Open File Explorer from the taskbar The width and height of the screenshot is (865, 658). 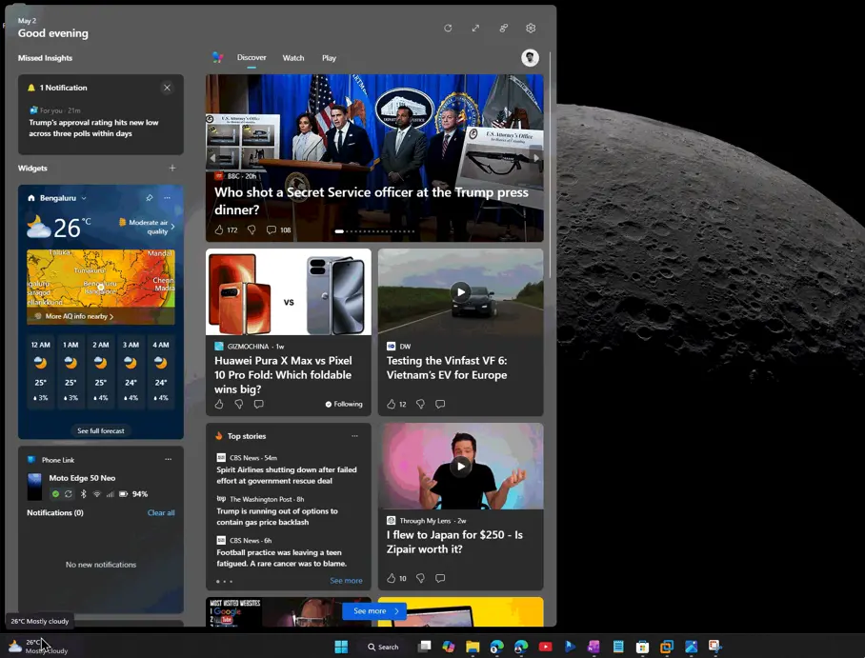coord(473,647)
